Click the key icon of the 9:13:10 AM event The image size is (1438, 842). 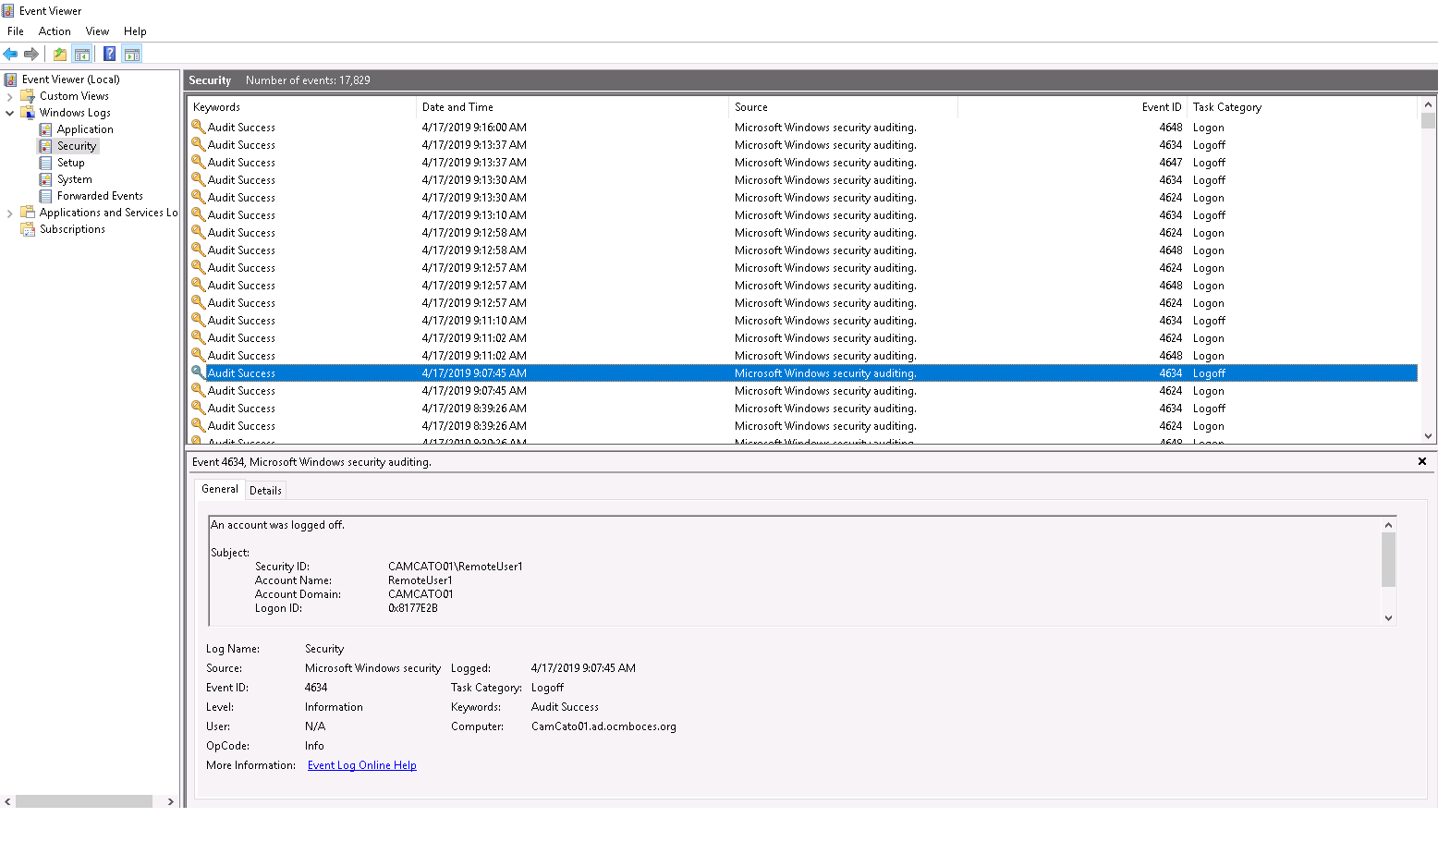[x=198, y=214]
